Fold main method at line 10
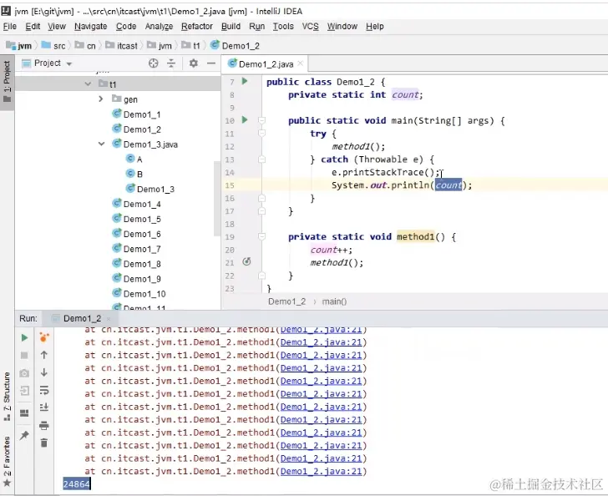The height and width of the screenshot is (496, 608). pos(261,120)
